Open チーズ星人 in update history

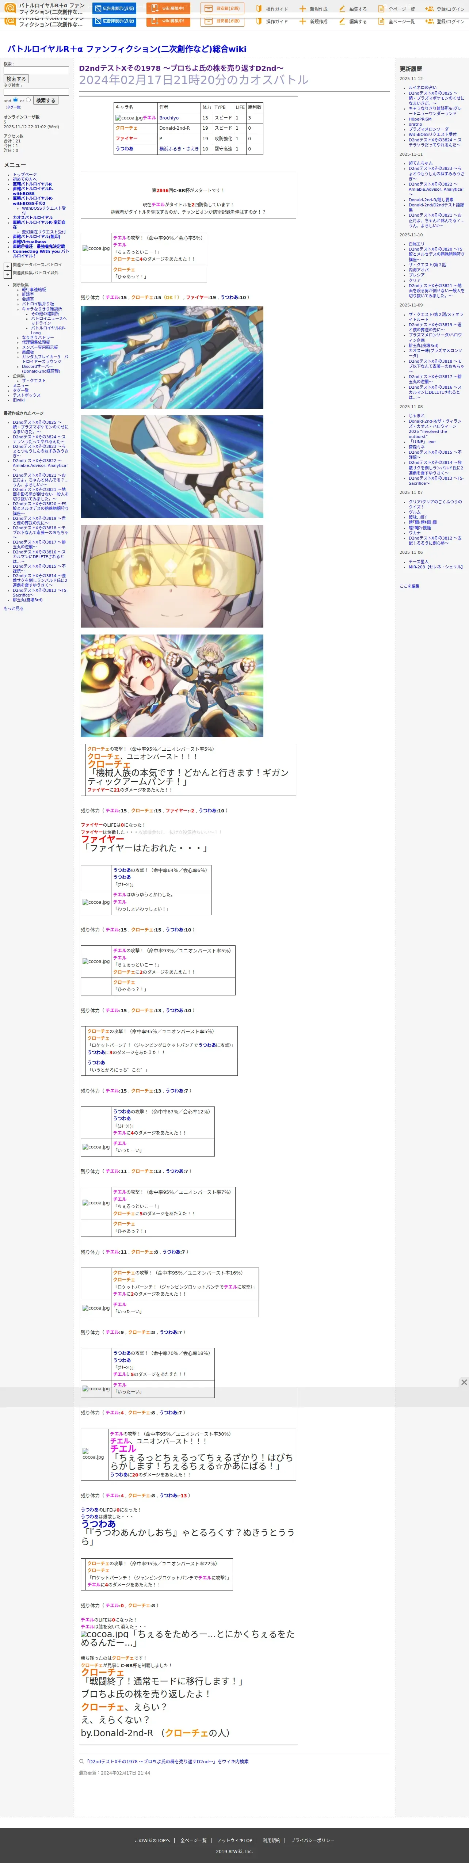[419, 561]
